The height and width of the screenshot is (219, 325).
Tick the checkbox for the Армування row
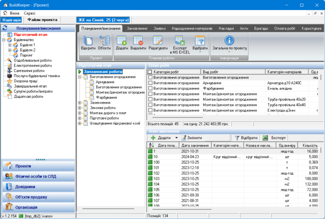(x=150, y=83)
